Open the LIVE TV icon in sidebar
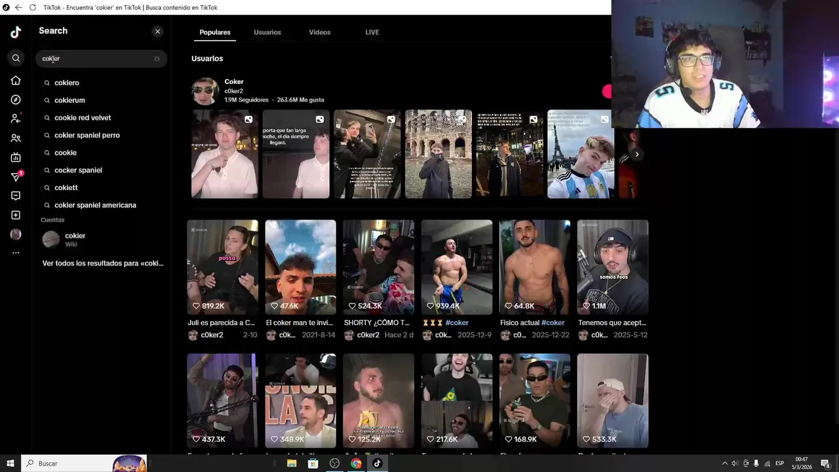The image size is (839, 472). click(x=16, y=157)
